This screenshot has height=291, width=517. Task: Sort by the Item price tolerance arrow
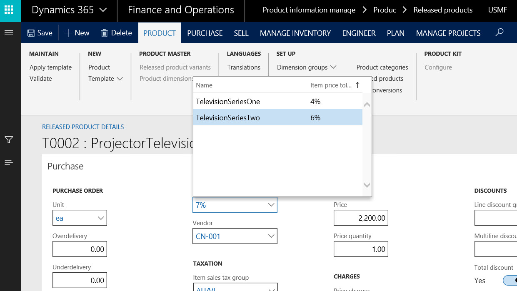pos(357,85)
